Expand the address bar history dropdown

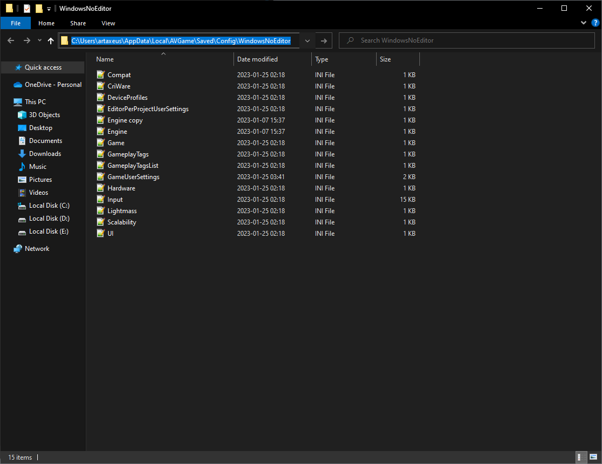click(x=307, y=40)
